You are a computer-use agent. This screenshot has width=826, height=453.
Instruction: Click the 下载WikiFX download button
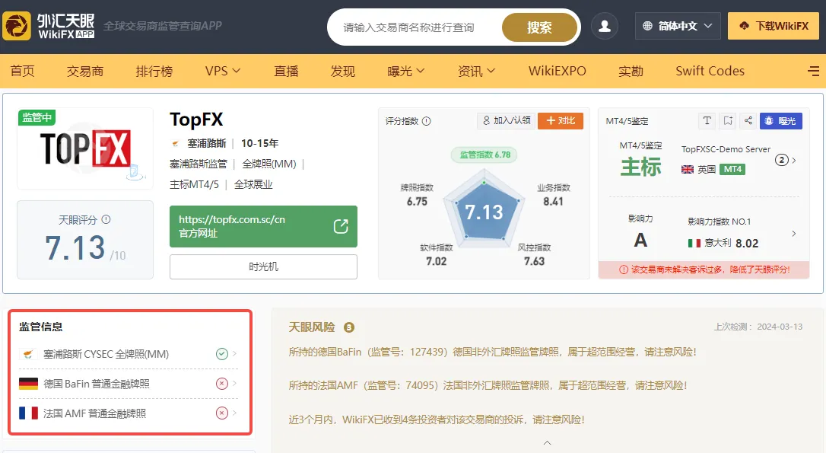click(x=774, y=26)
